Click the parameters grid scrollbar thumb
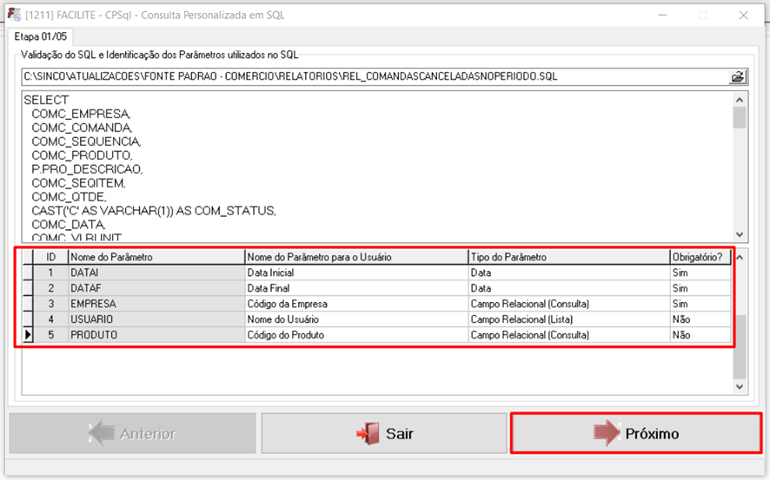Screen dimensions: 770x480 point(740,347)
